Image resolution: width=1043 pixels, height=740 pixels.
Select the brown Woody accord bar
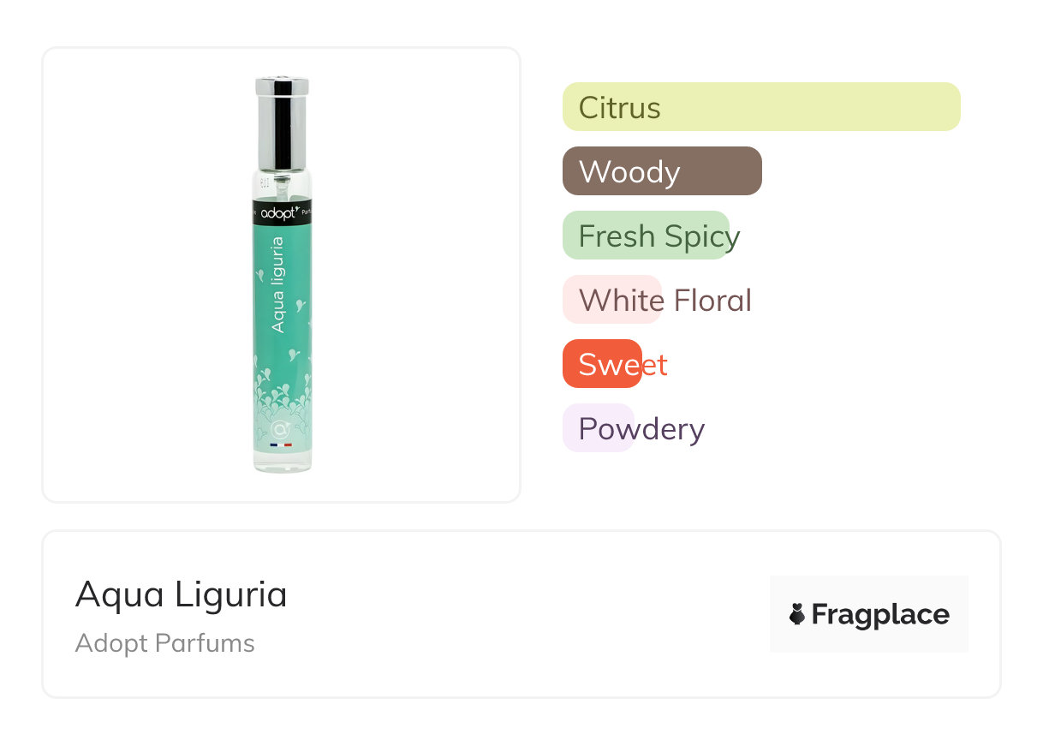pos(661,171)
